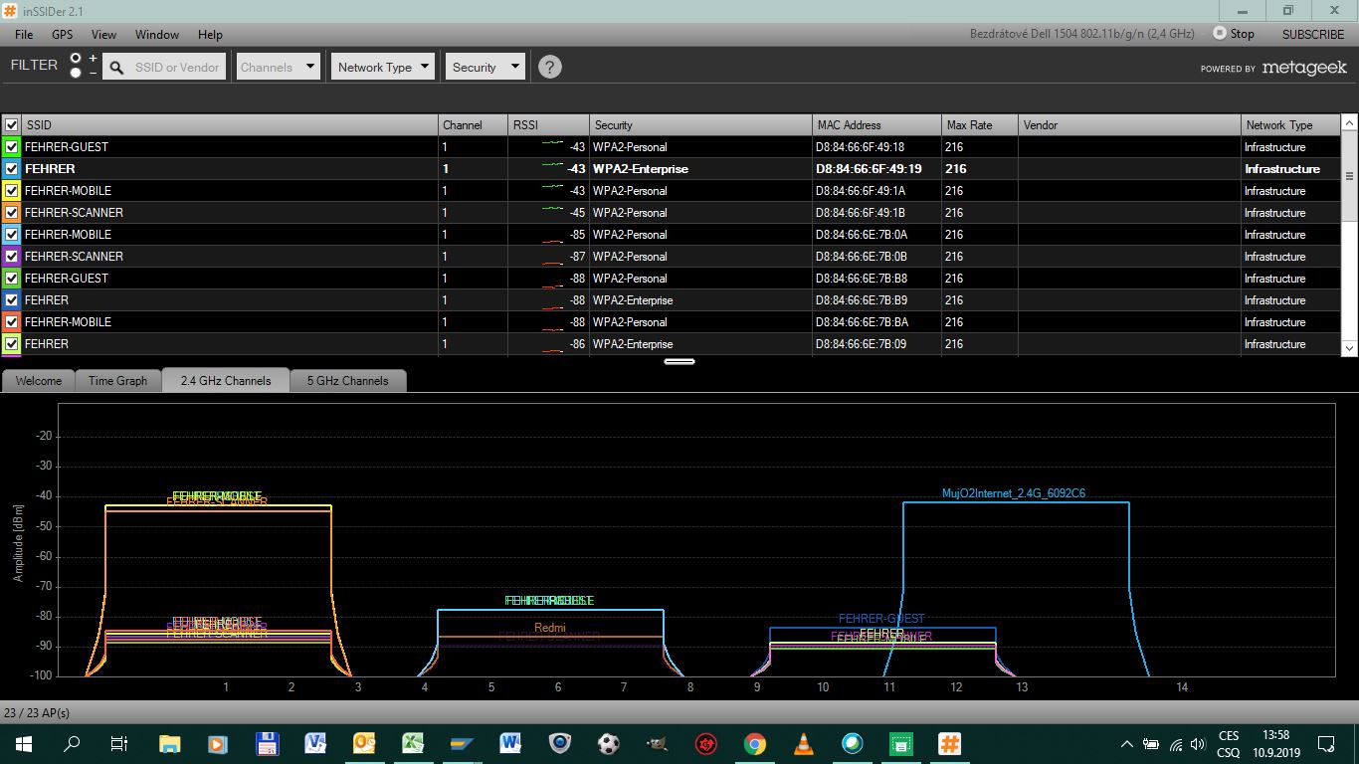Screen dimensions: 1359x764
Task: Click the filter help question mark icon
Action: coord(549,67)
